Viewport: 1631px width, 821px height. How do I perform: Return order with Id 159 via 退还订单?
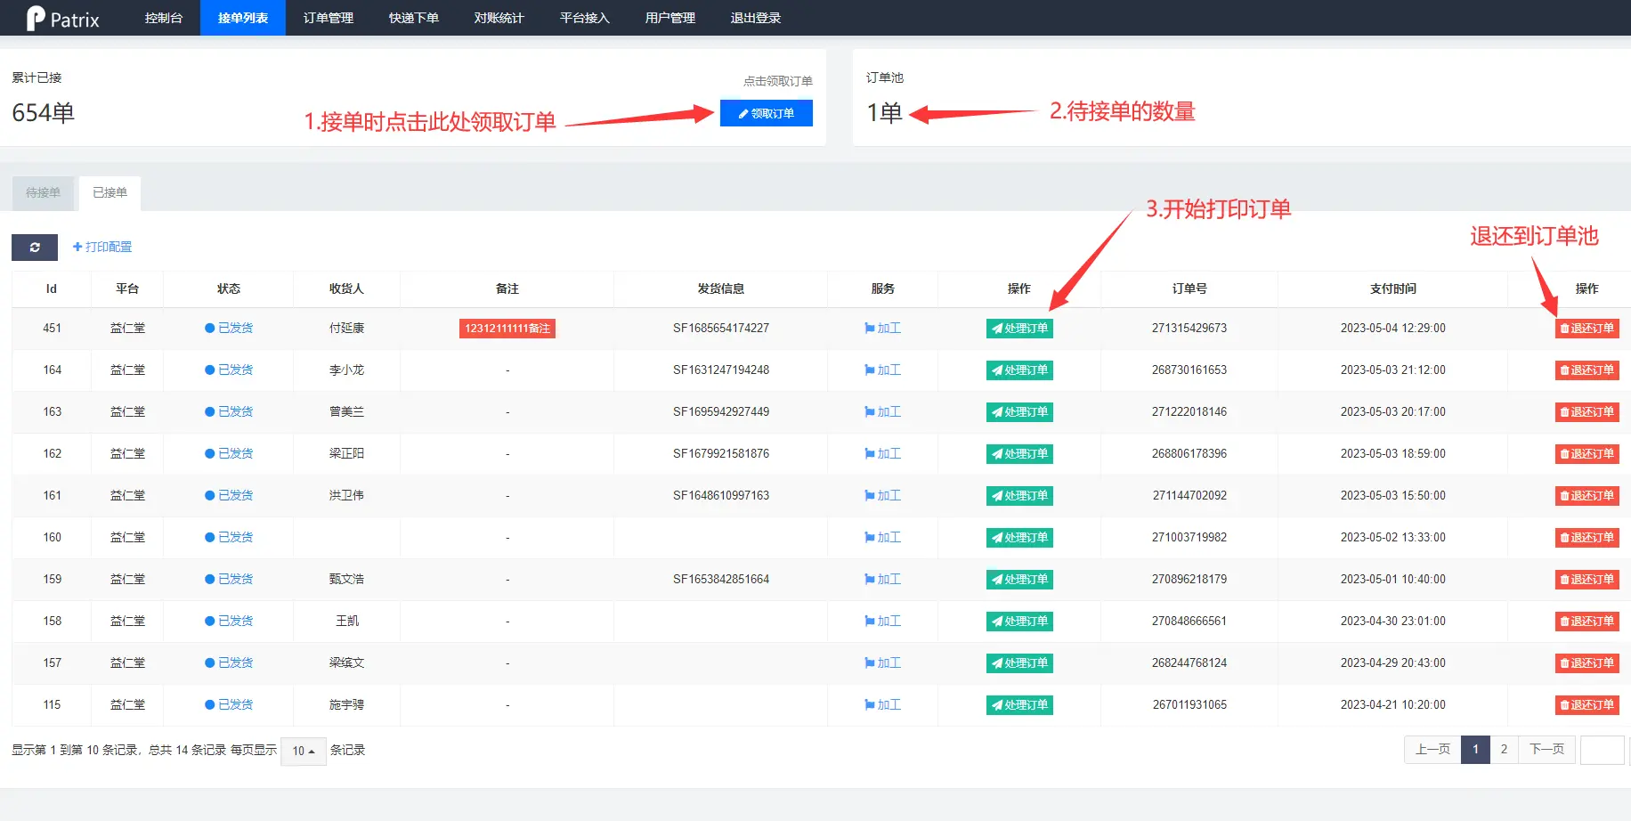pyautogui.click(x=1587, y=580)
